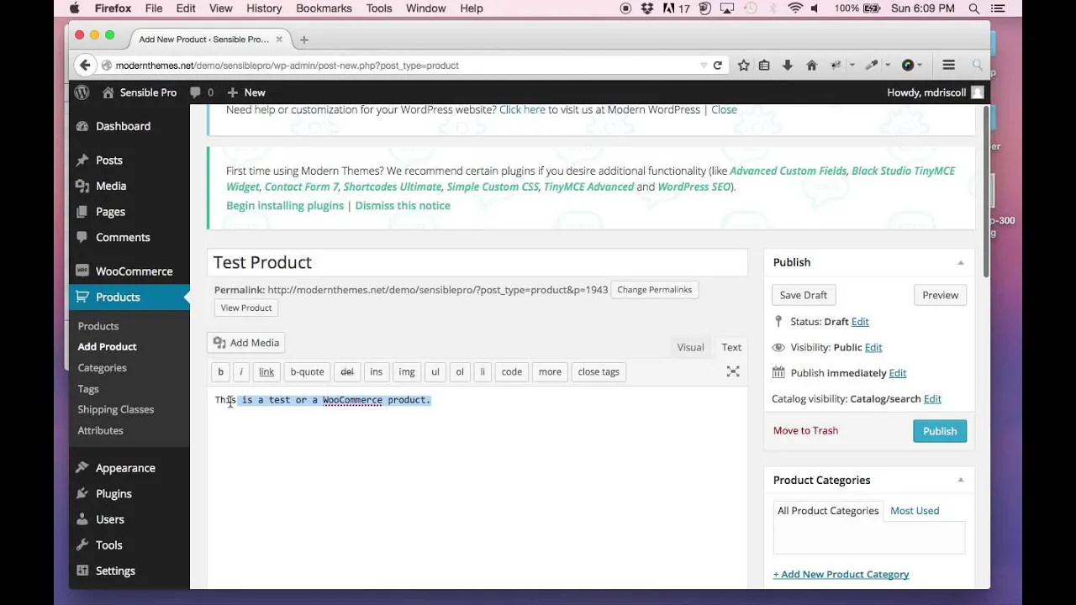Insert code tag button
Viewport: 1076px width, 605px height.
point(511,371)
